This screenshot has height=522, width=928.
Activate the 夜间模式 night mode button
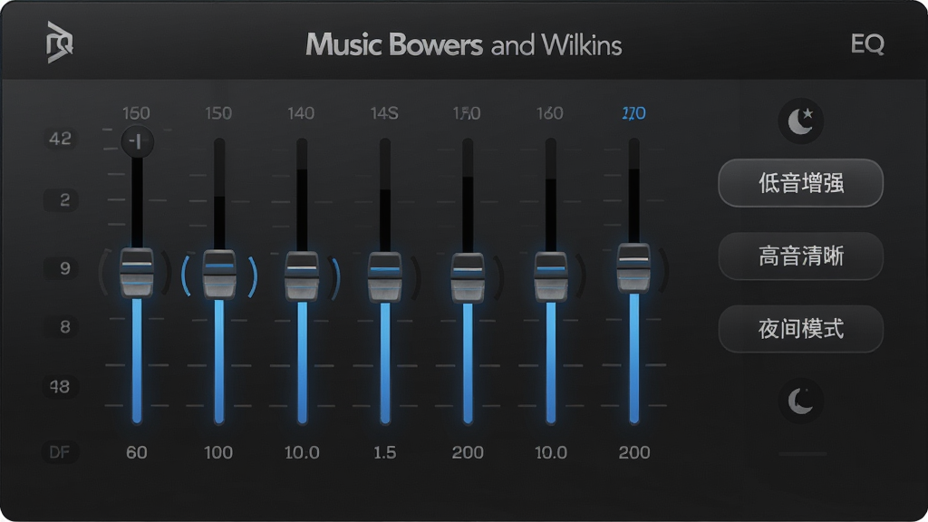pos(801,328)
